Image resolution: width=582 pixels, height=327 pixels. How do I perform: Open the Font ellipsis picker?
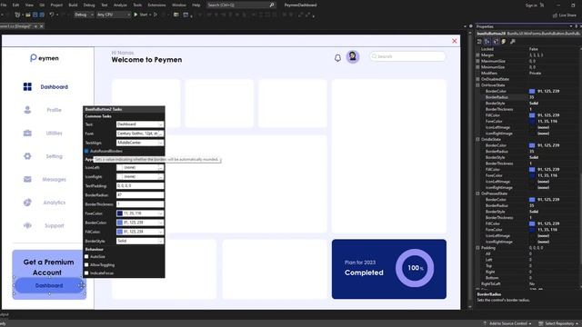click(x=160, y=134)
